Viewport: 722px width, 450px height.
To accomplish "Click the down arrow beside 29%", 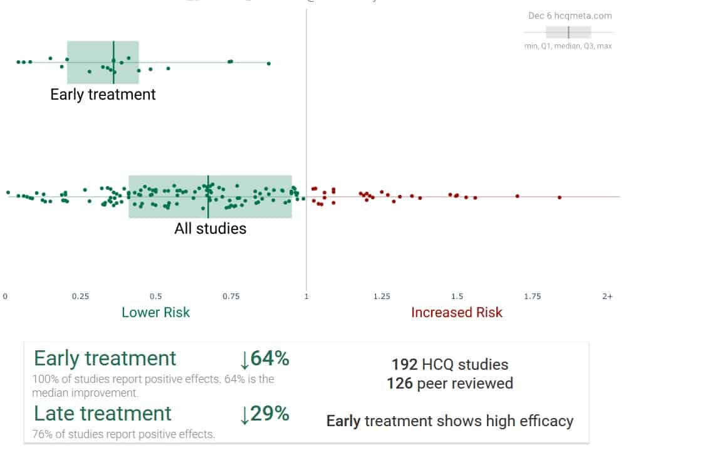I will click(x=244, y=414).
